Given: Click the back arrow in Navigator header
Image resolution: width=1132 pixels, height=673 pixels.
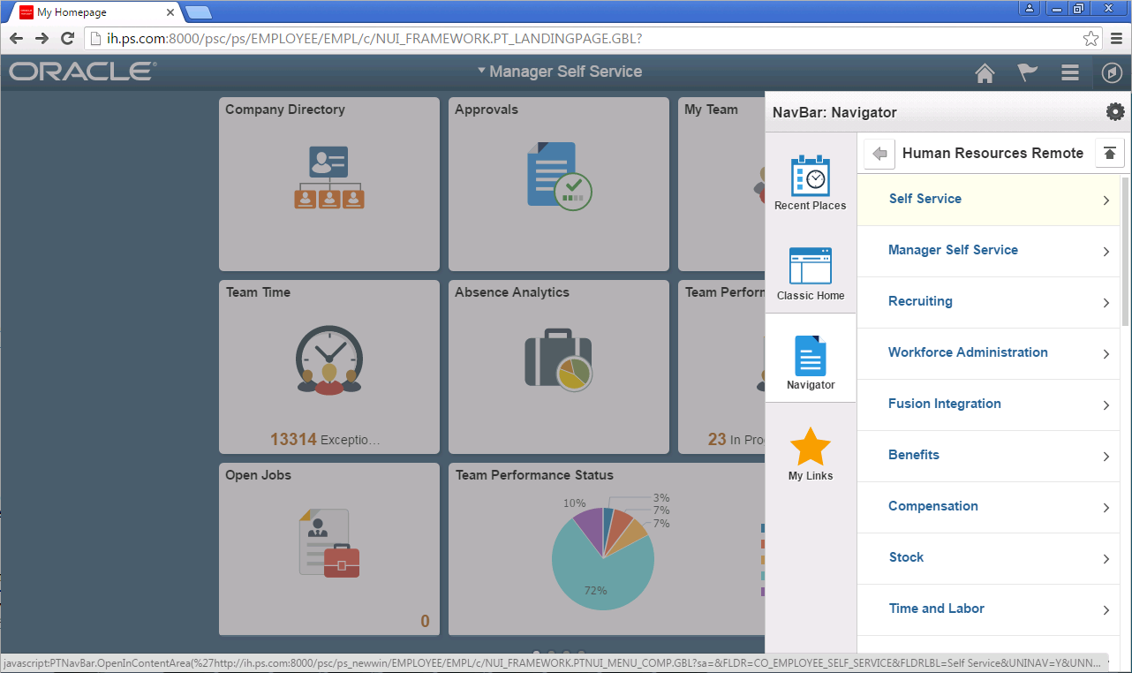Looking at the screenshot, I should [x=879, y=153].
